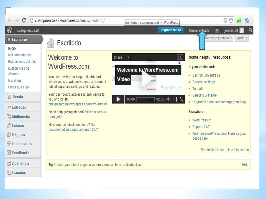Viewport: 266px width, 199px height.
Task: Open the Páginas menu
Action: 23,135
